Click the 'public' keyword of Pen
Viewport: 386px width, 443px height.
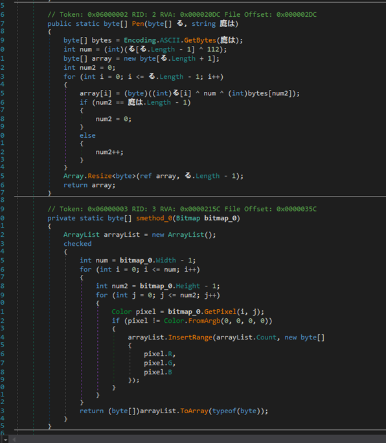click(60, 24)
